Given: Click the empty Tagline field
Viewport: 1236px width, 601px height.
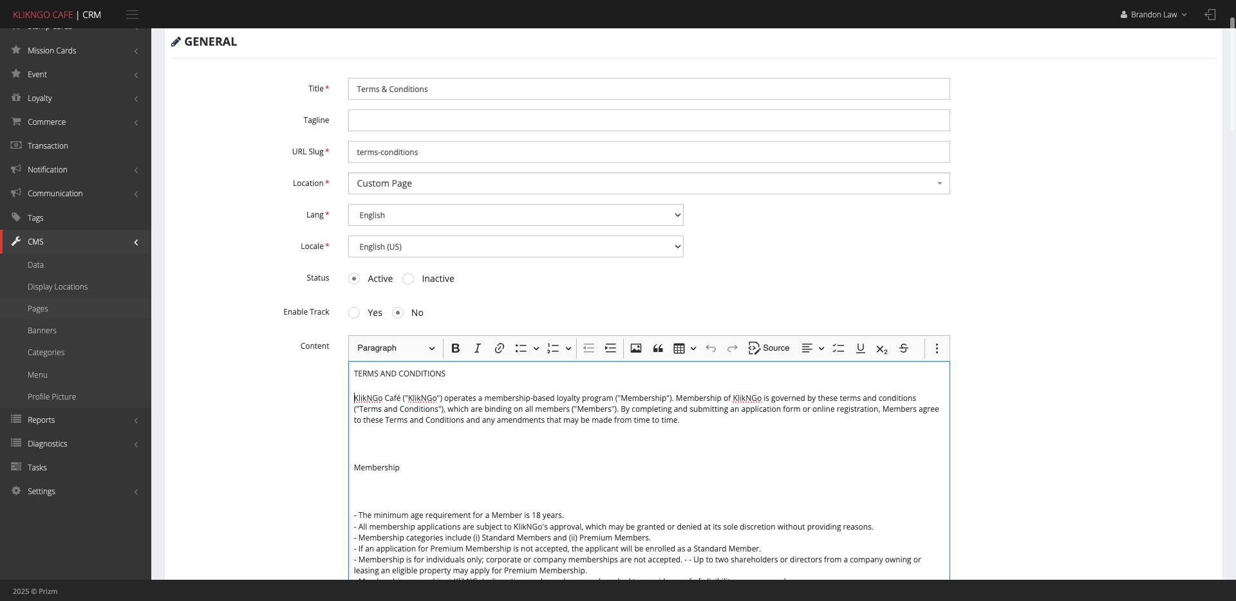Looking at the screenshot, I should pyautogui.click(x=649, y=120).
